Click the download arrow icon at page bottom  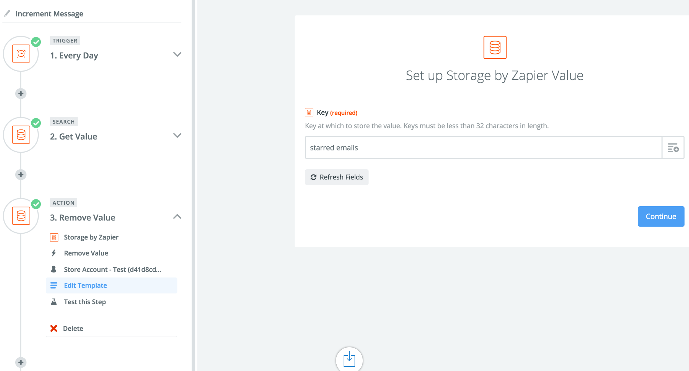pos(349,359)
